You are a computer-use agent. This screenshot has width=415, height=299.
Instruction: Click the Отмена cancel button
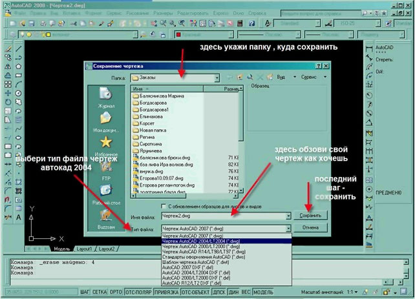coord(310,227)
